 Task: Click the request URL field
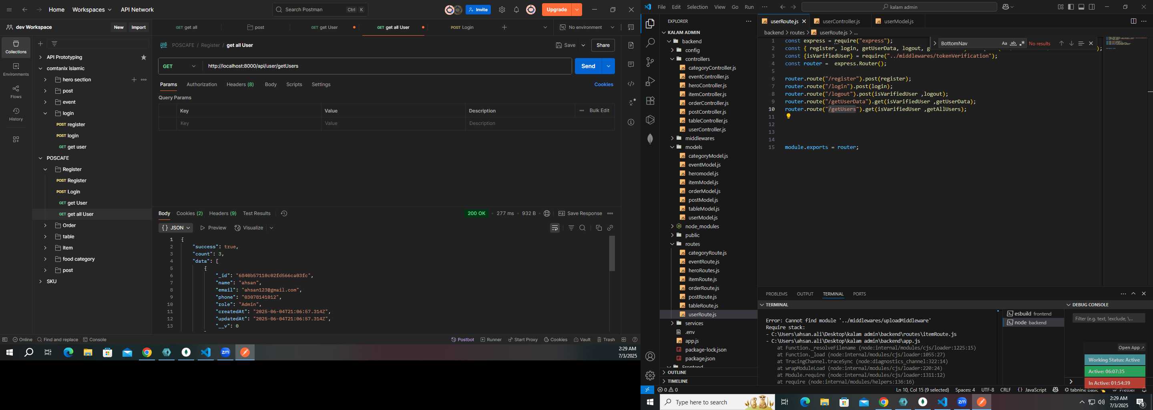[387, 66]
